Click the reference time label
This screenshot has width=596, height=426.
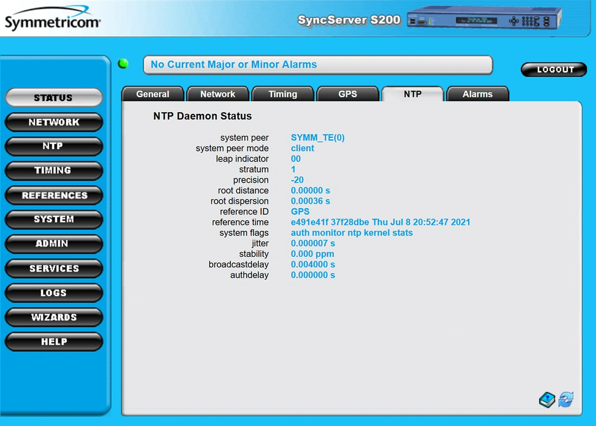pos(240,222)
